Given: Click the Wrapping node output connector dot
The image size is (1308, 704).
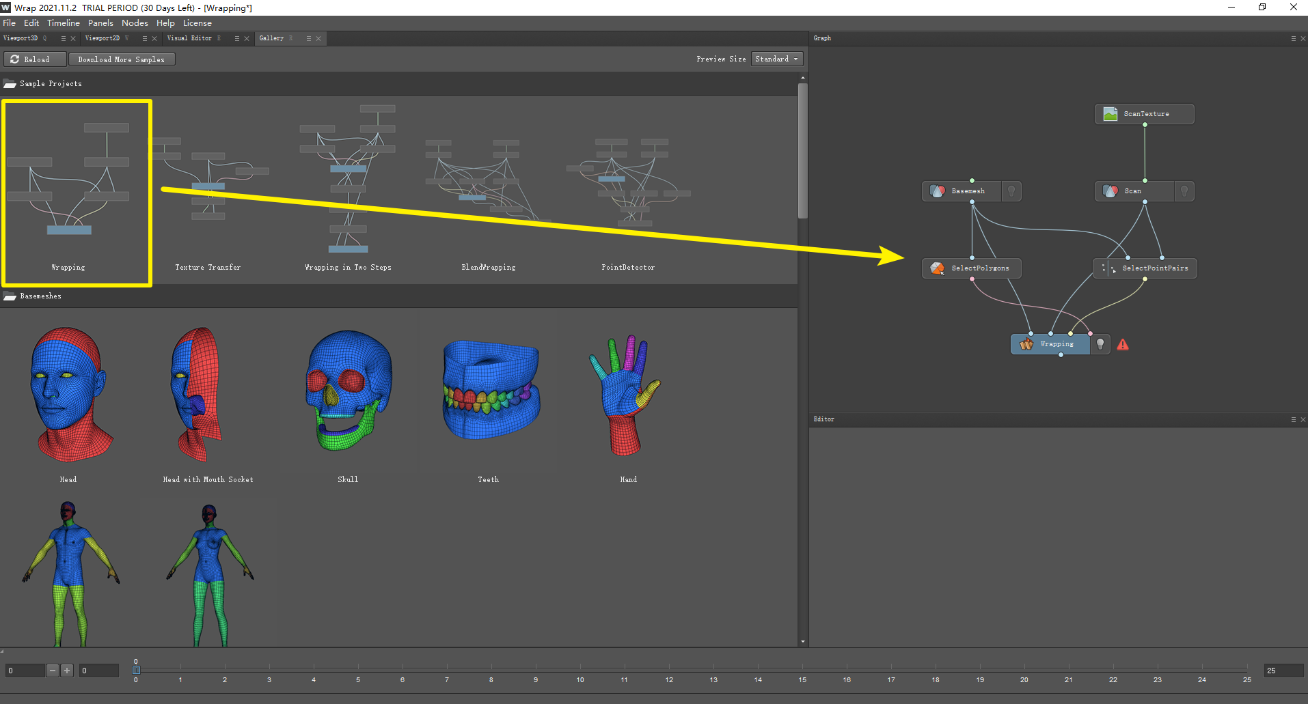Looking at the screenshot, I should click(1061, 355).
